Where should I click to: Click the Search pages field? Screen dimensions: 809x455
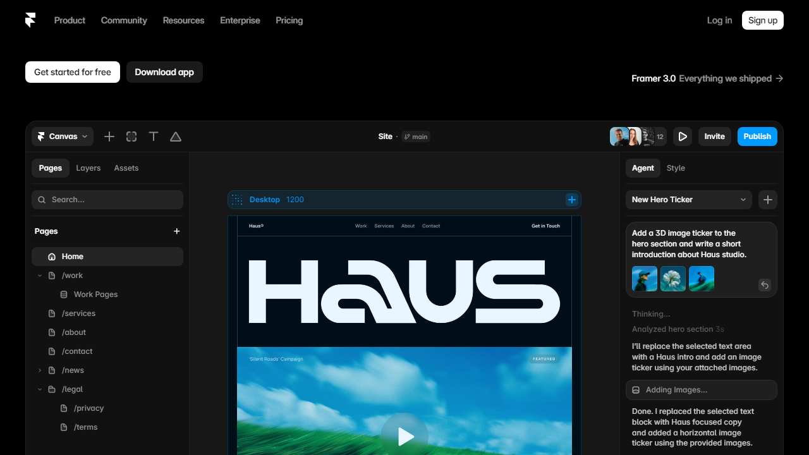click(x=107, y=200)
